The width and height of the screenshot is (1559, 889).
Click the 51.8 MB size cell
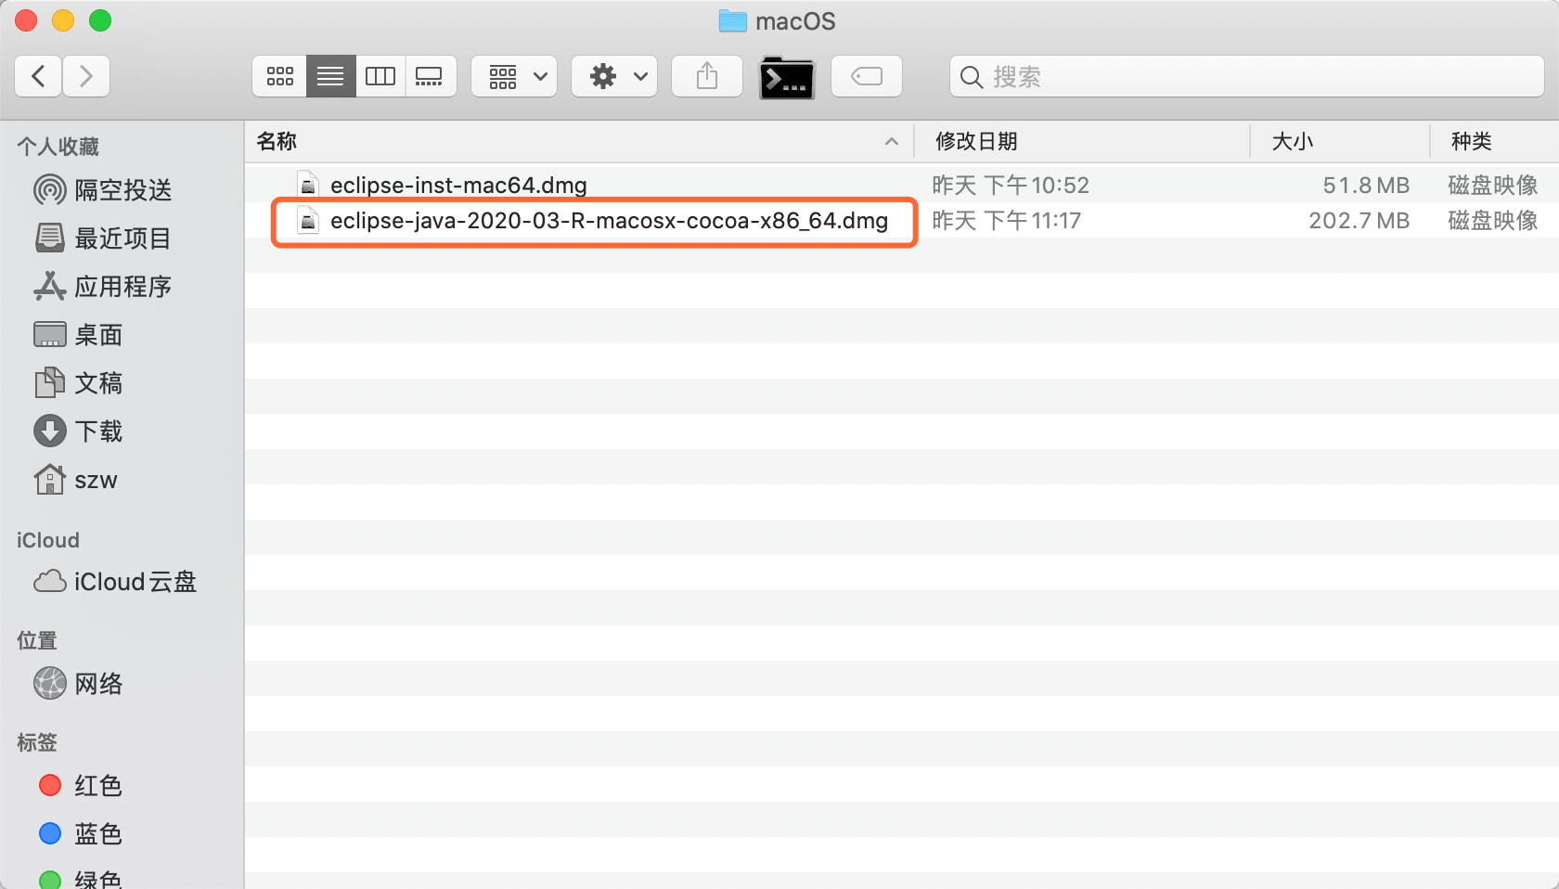(1366, 185)
